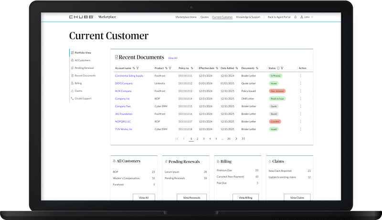Click the Canceled status badge
This screenshot has width=382, height=220.
[x=275, y=121]
